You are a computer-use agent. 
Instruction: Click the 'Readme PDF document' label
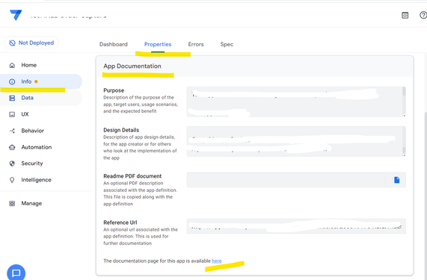[x=132, y=176]
